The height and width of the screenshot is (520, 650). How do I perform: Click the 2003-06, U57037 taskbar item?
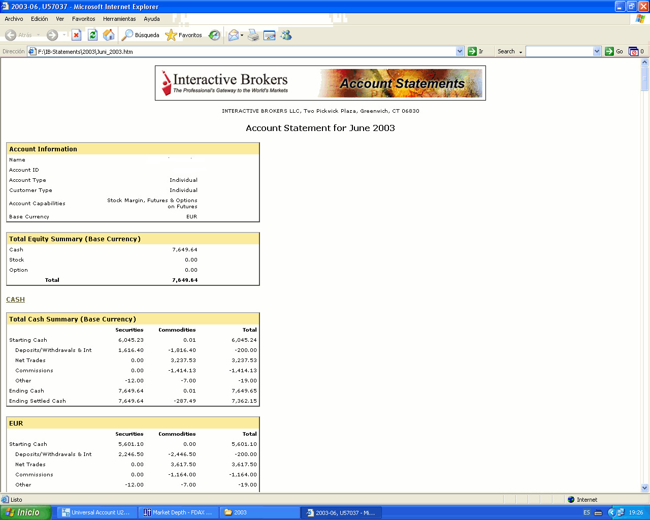(341, 512)
